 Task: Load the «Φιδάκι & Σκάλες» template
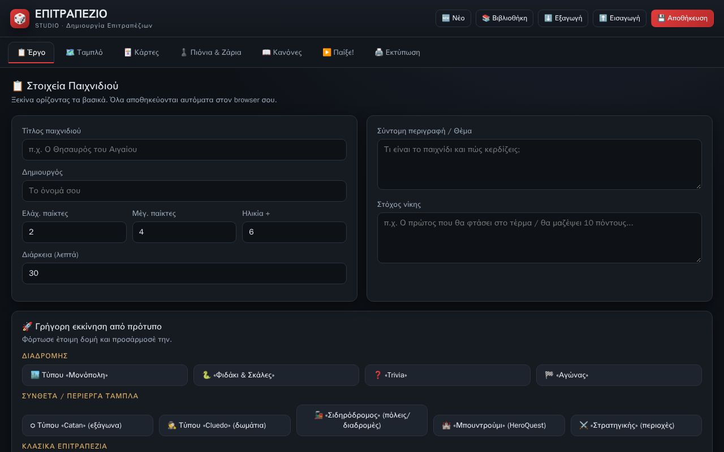coord(276,375)
